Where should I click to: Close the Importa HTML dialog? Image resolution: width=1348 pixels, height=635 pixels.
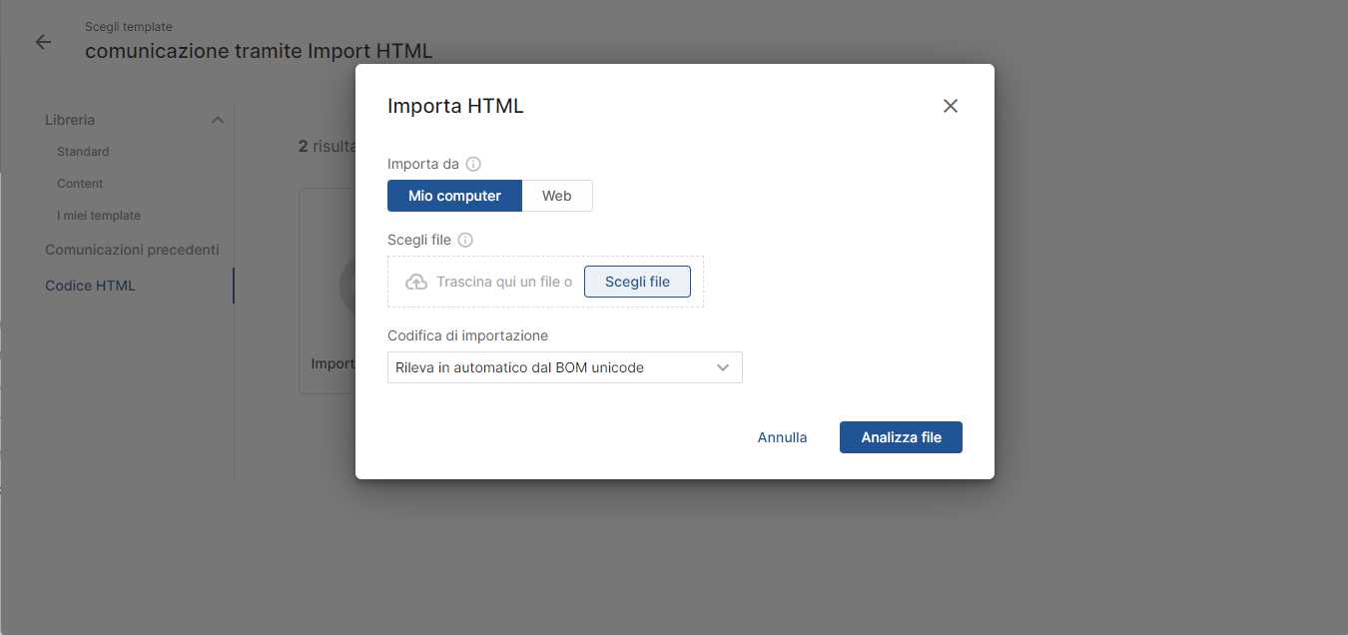pyautogui.click(x=951, y=106)
